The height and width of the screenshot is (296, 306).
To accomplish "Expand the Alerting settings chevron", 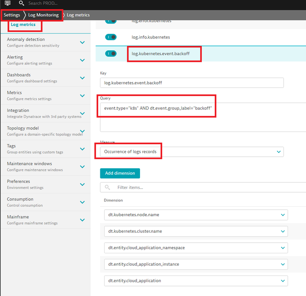I will coord(82,60).
